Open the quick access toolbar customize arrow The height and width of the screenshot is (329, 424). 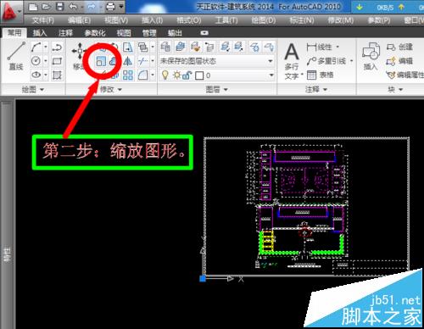121,7
